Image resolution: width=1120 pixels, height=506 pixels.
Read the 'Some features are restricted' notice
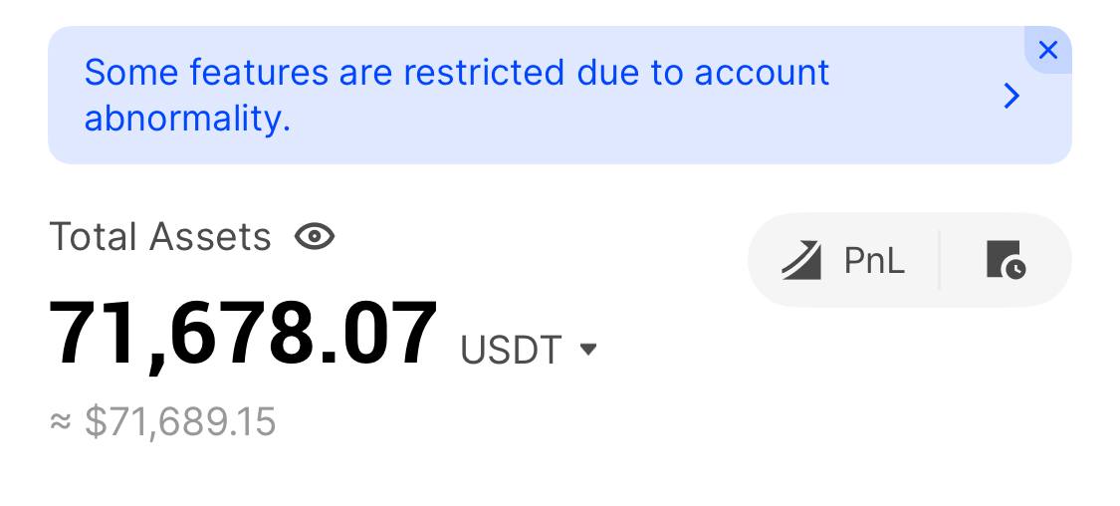(x=457, y=95)
